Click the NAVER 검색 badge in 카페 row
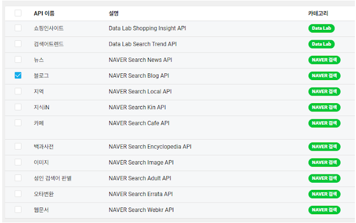The height and width of the screenshot is (223, 356). point(324,123)
